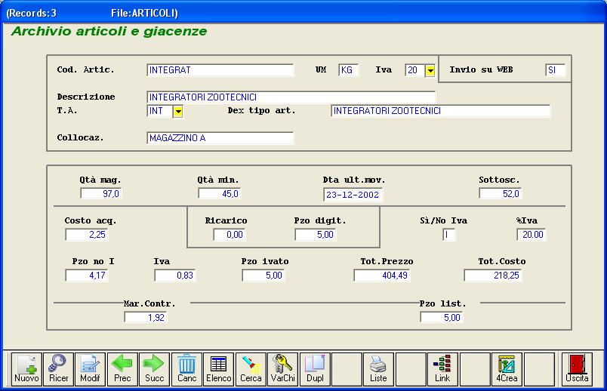Click the Pzo list. field 5,00

click(442, 318)
